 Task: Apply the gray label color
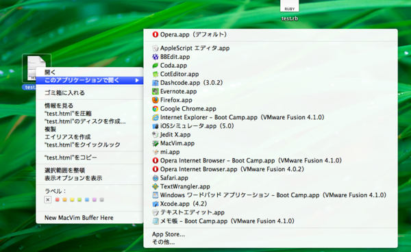(x=101, y=200)
